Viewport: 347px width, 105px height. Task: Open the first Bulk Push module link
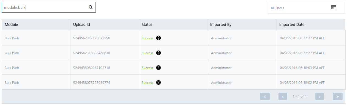(12, 38)
